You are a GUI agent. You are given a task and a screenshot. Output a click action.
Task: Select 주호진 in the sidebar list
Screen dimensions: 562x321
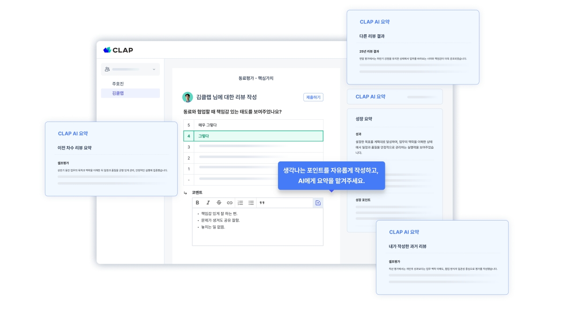118,84
